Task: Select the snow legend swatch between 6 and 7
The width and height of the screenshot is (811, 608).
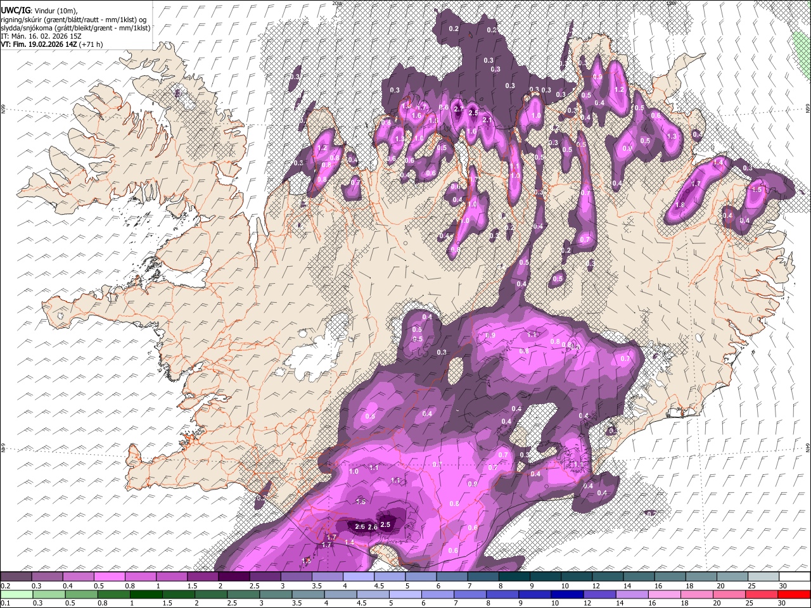Action: tap(452, 576)
